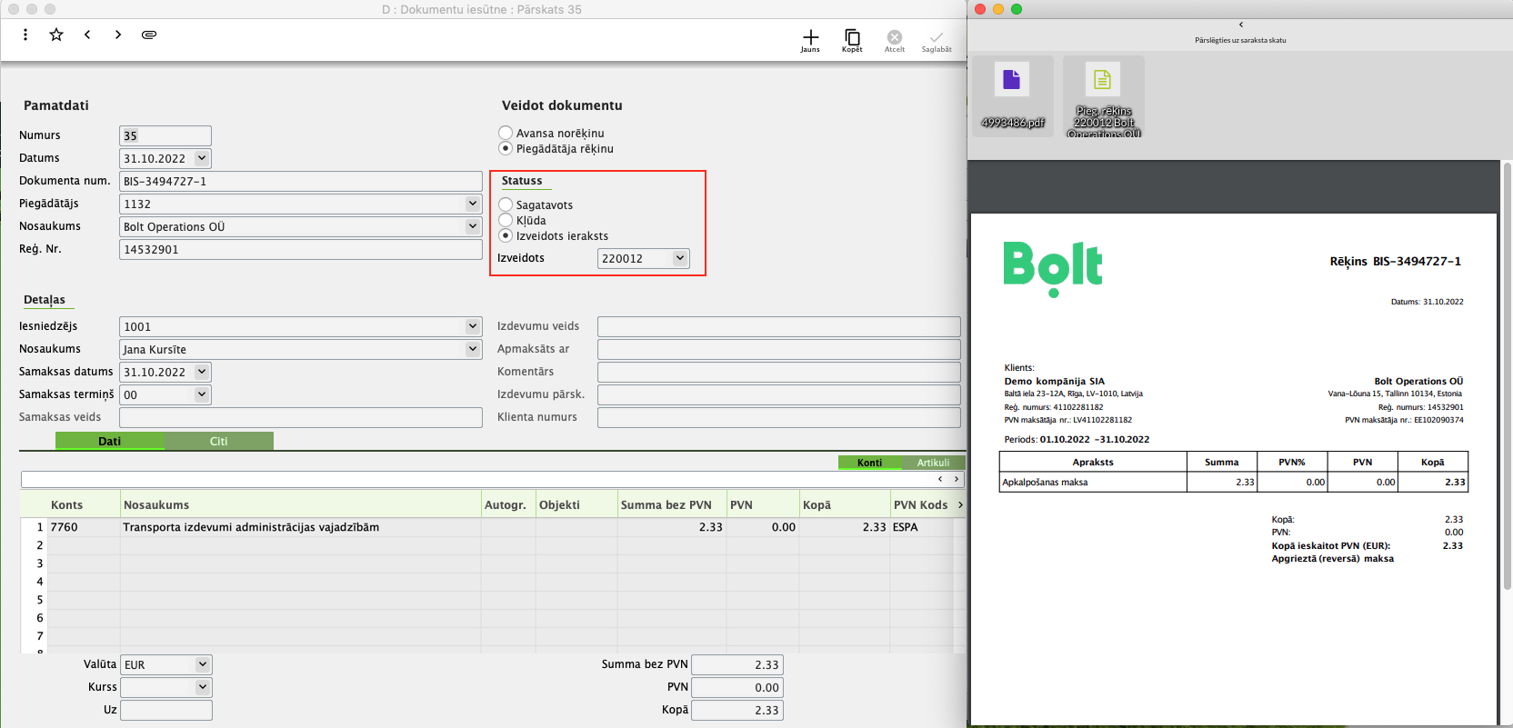Click the Klienta numurs field

tap(779, 417)
